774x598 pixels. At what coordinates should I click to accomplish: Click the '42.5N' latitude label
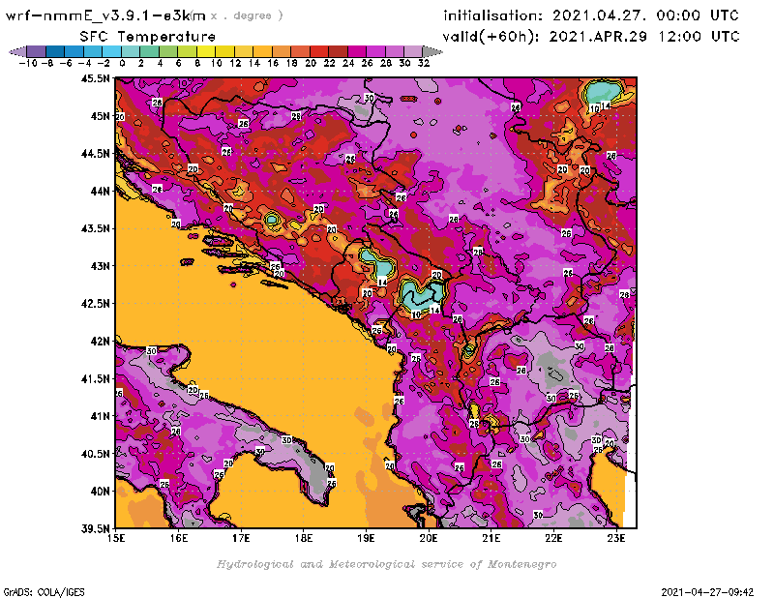(95, 303)
